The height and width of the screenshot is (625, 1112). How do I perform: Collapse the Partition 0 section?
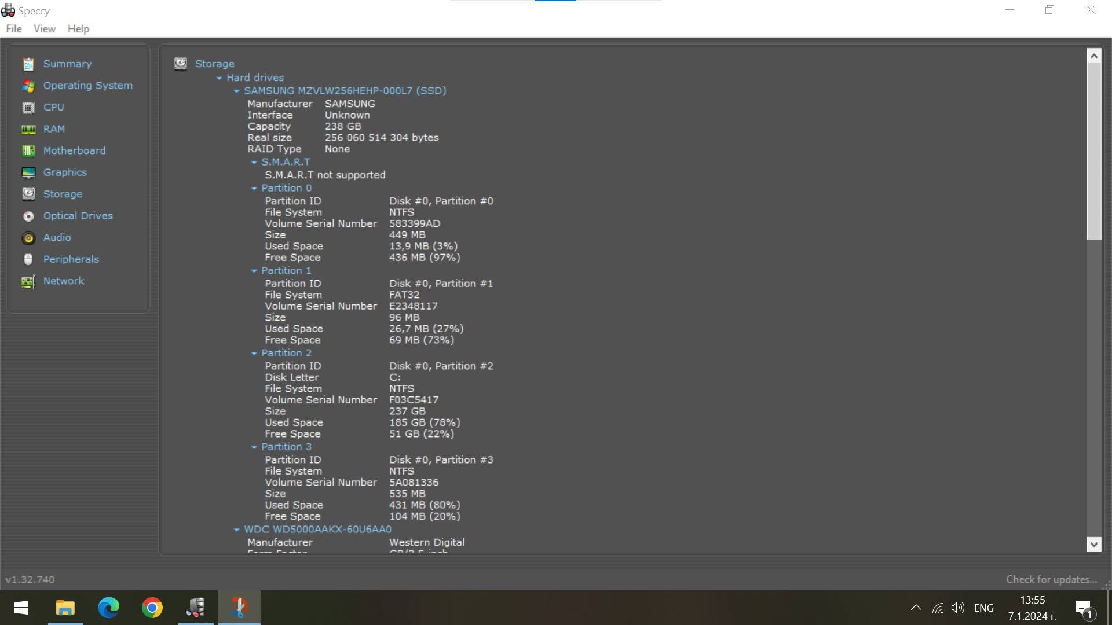pyautogui.click(x=254, y=189)
